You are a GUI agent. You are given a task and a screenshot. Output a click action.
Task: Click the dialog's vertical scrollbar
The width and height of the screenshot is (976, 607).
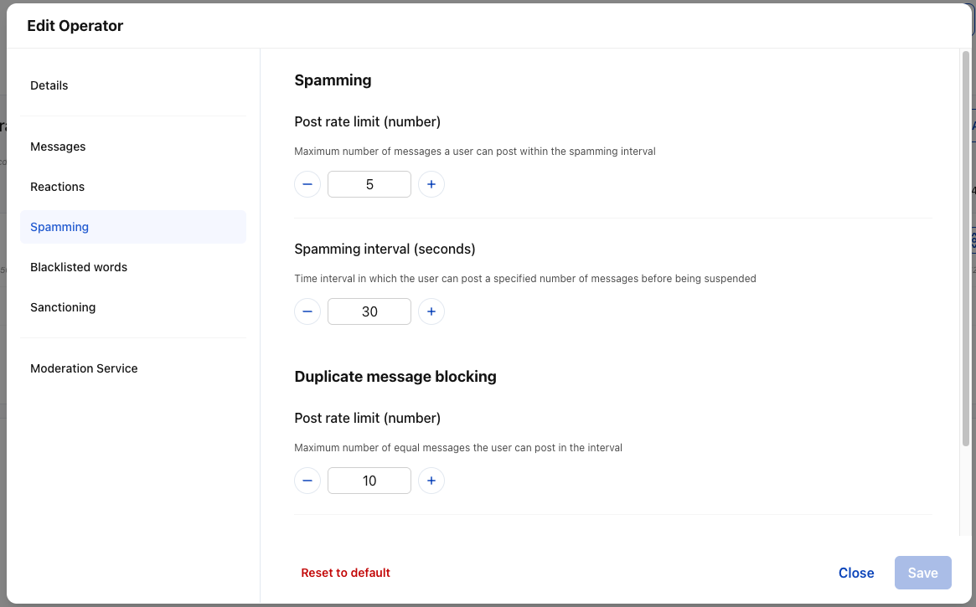tap(965, 251)
